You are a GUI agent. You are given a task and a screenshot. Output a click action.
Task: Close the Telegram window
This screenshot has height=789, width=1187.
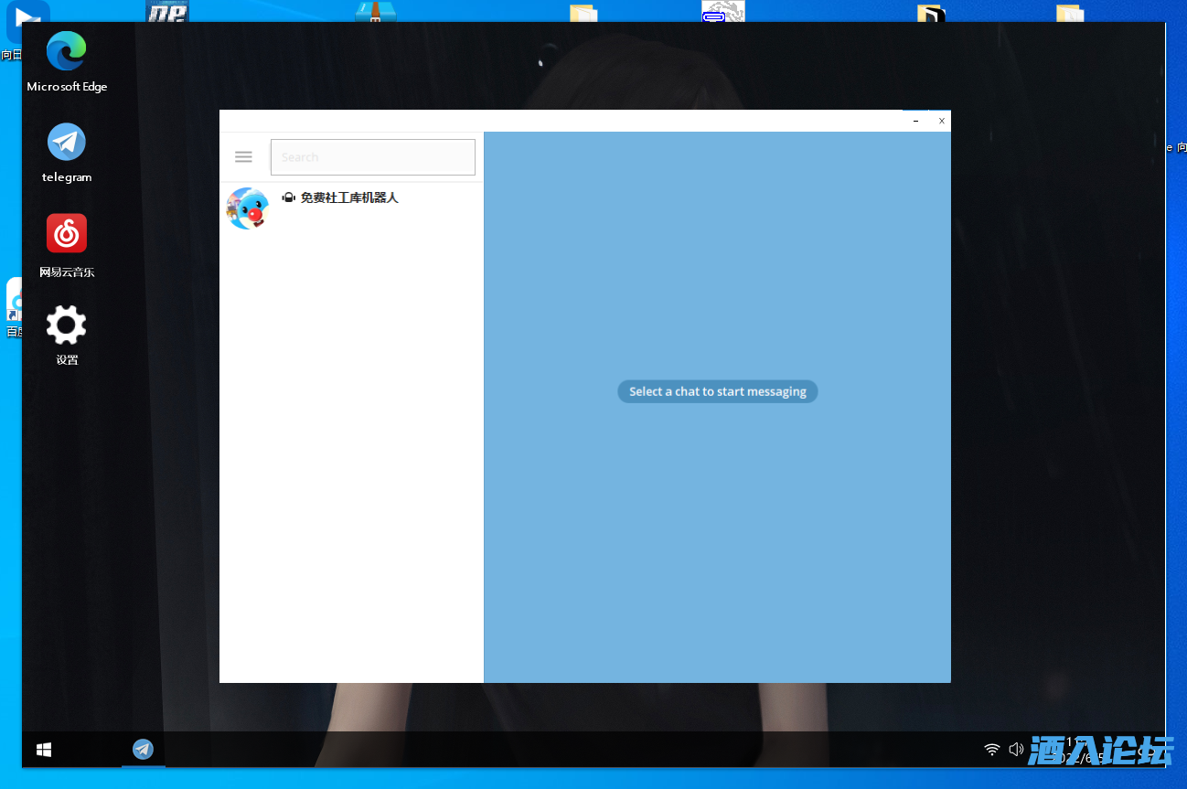941,121
